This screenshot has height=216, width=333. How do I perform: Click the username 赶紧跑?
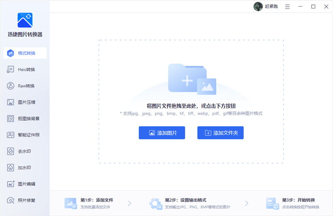pyautogui.click(x=271, y=6)
